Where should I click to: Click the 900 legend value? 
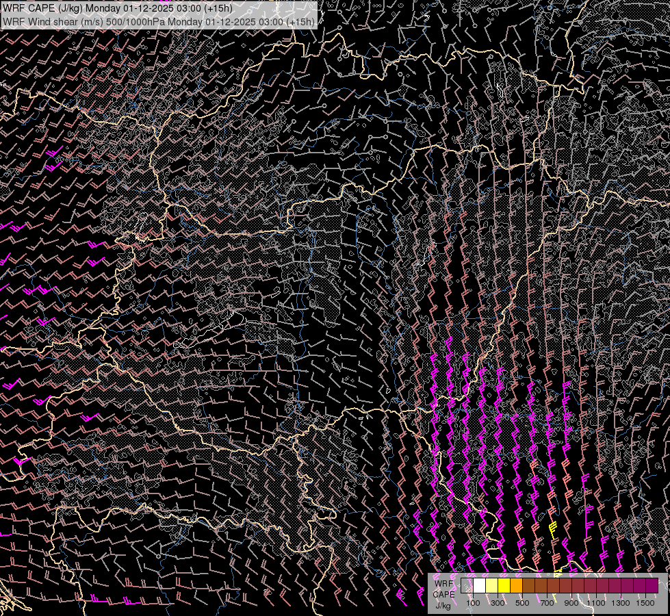[x=571, y=603]
